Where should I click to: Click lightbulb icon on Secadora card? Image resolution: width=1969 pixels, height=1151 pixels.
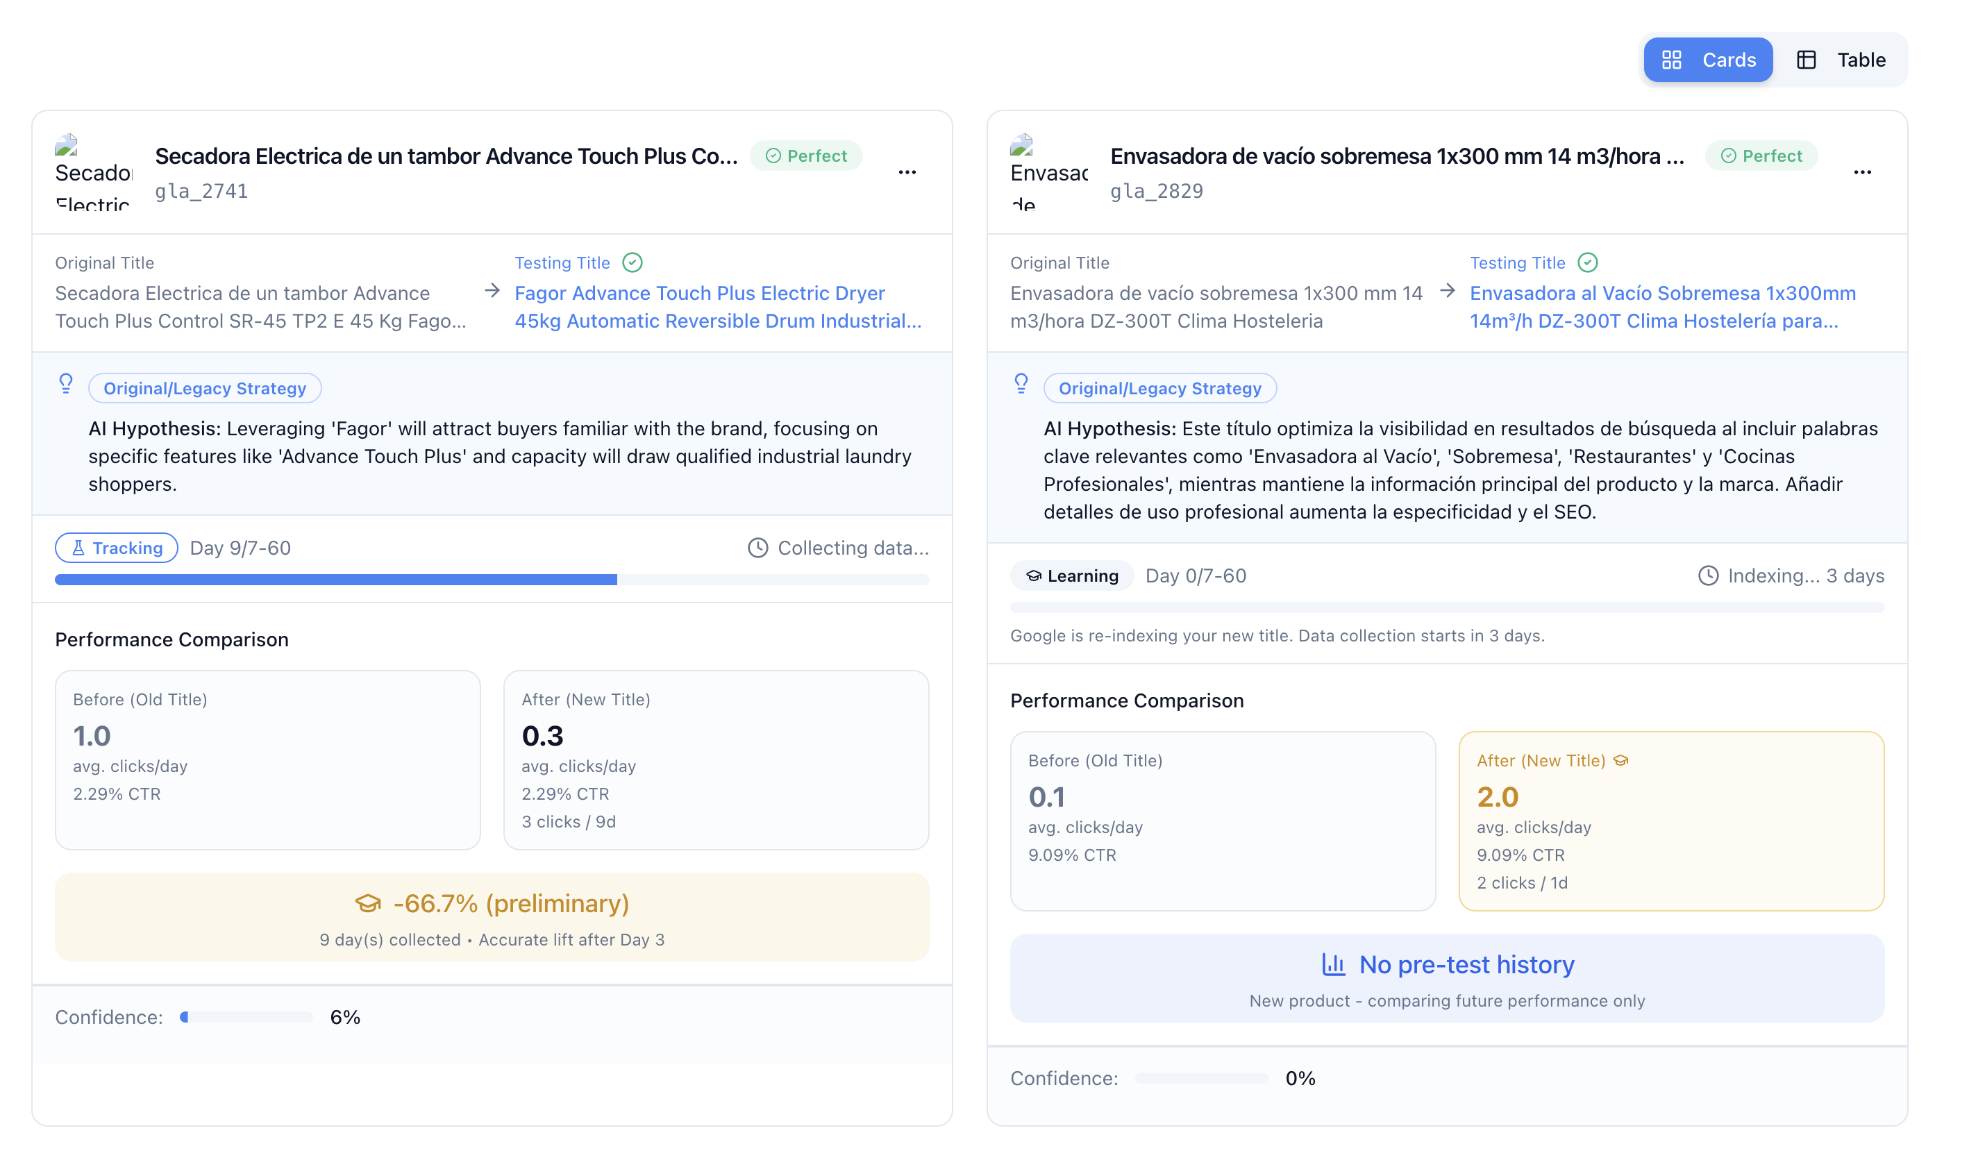tap(67, 383)
